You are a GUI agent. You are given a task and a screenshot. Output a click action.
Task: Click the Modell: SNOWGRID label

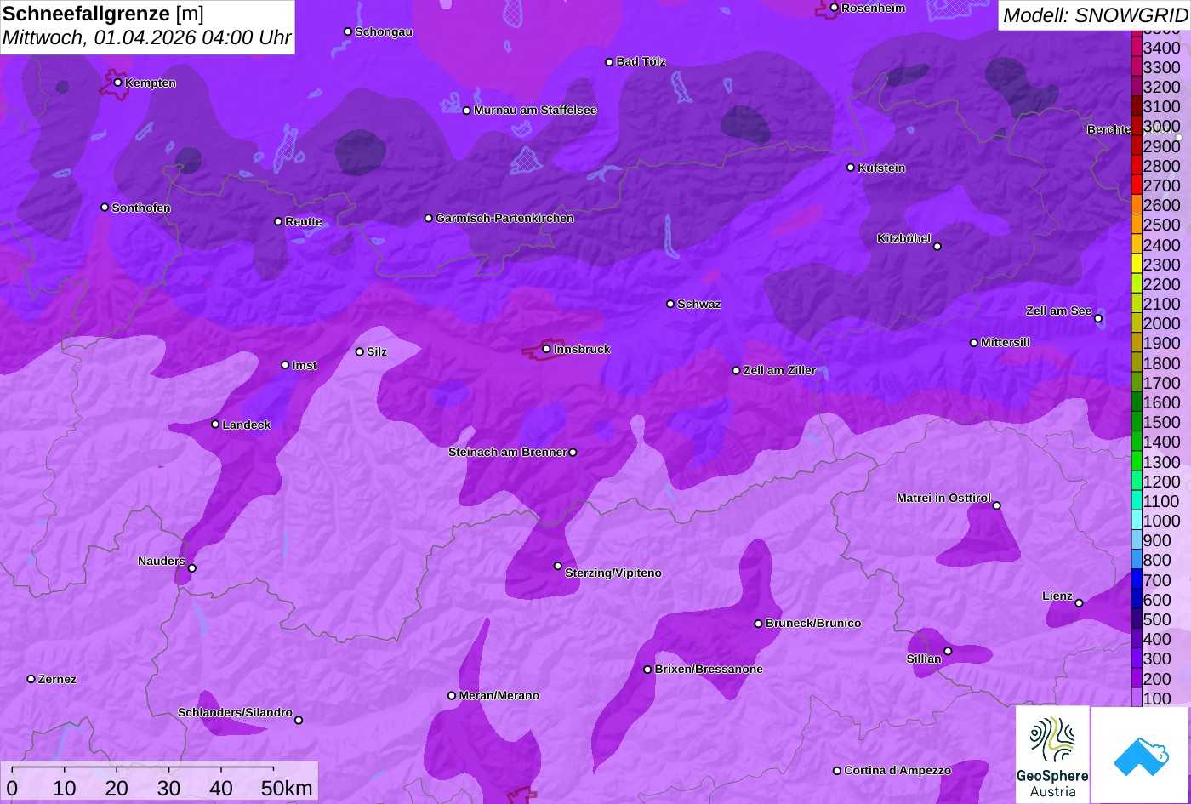(x=1094, y=15)
